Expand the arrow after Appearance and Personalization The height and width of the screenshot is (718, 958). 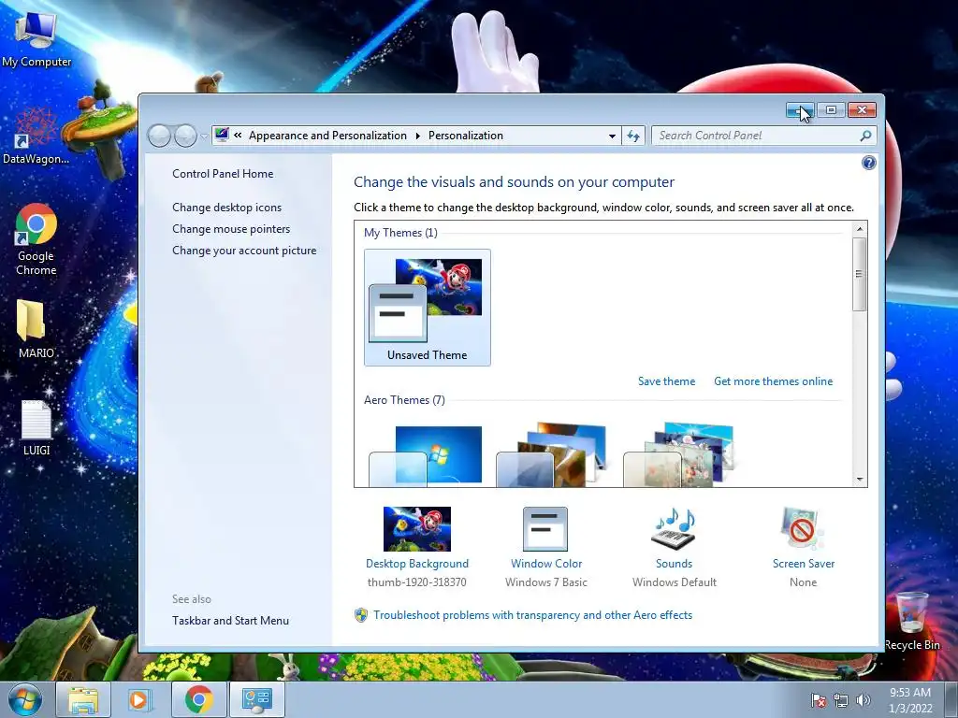(x=418, y=136)
